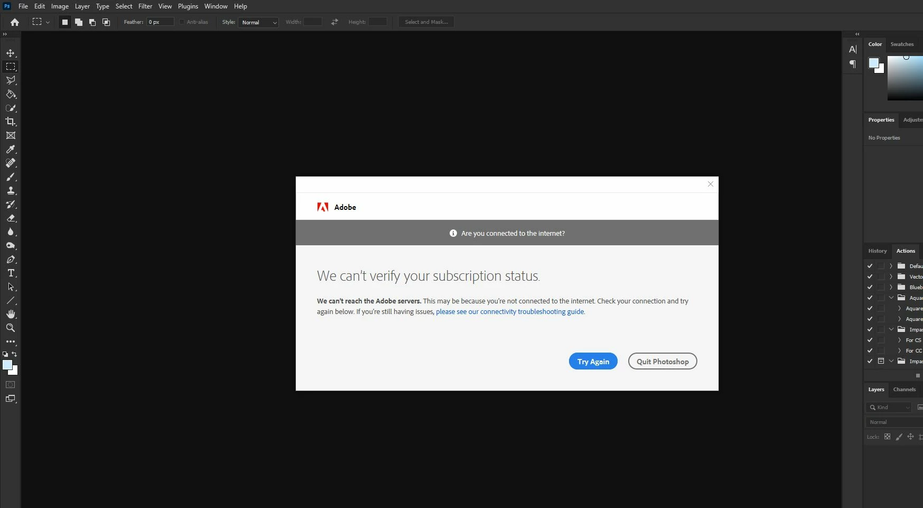Select the Zoom tool

tap(11, 328)
